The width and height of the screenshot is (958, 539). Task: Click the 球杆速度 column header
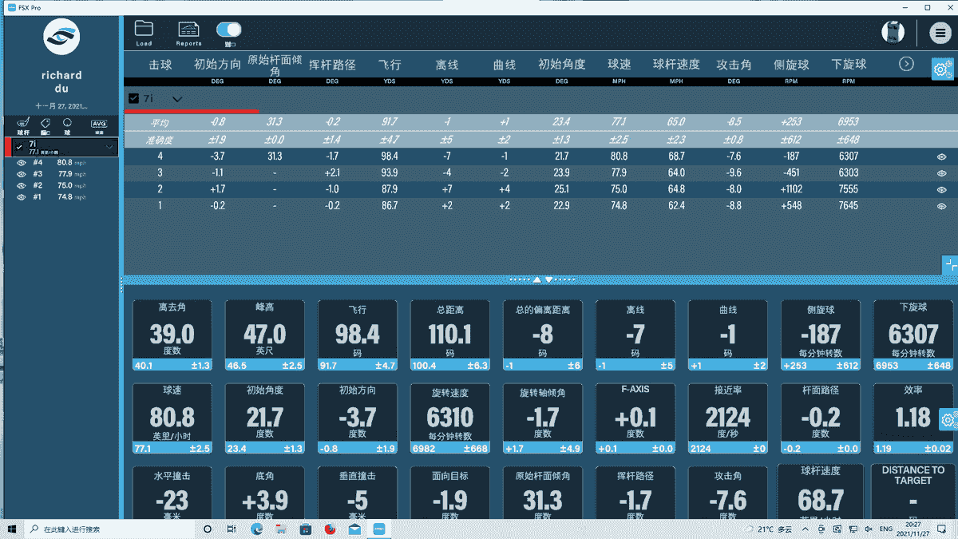676,64
